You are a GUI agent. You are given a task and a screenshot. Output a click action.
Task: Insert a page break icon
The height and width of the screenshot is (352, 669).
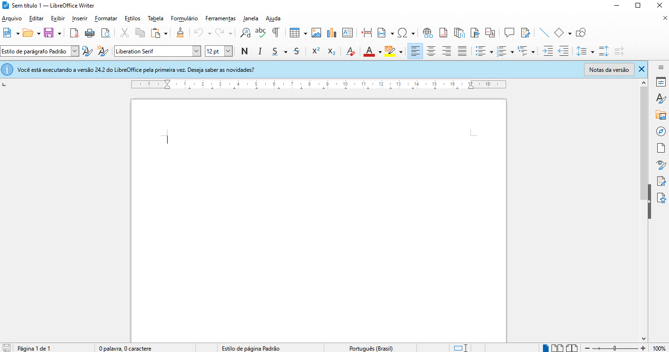[x=367, y=33]
